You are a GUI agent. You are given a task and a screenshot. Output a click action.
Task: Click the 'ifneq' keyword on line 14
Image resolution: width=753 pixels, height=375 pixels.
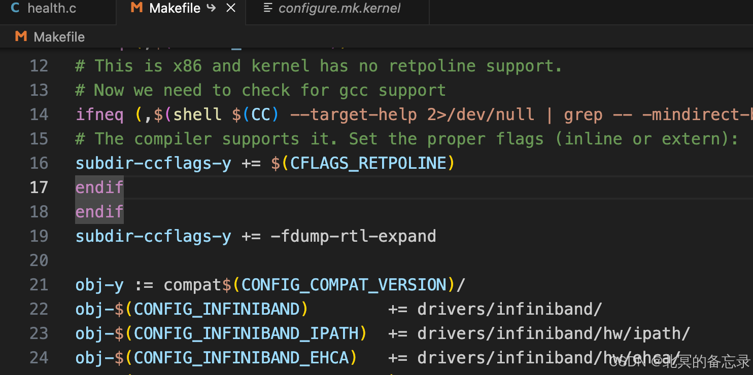(99, 115)
